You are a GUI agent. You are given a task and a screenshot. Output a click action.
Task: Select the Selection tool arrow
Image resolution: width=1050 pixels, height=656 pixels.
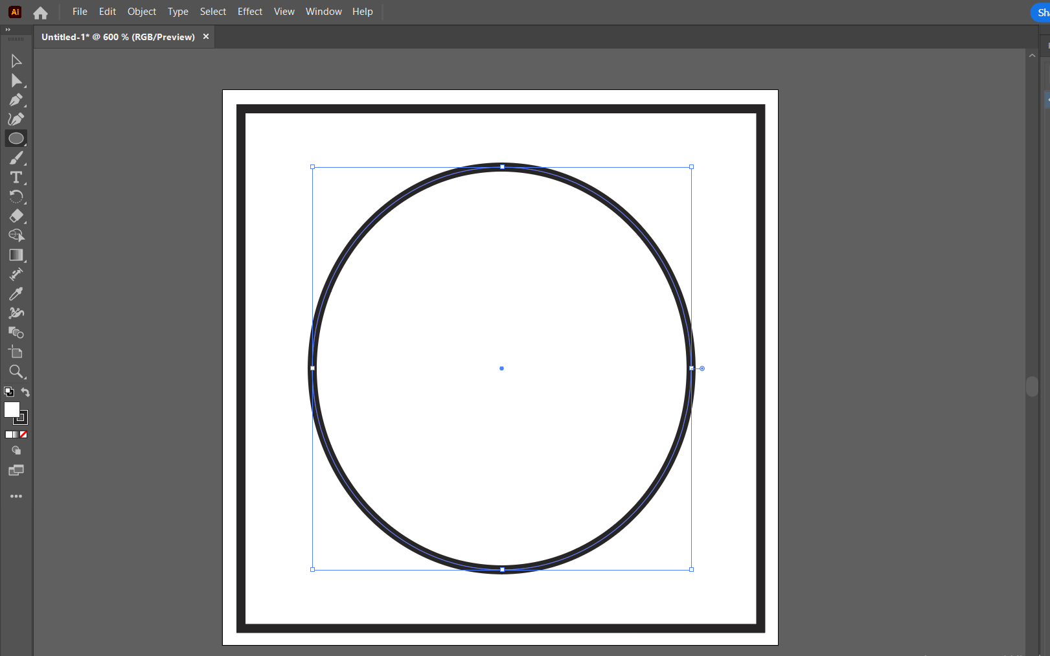(x=16, y=61)
